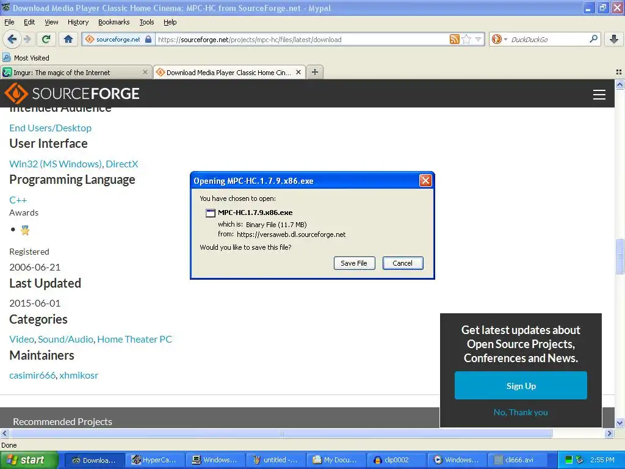Click the vertical scrollbar up arrow
The width and height of the screenshot is (625, 469).
coord(620,84)
